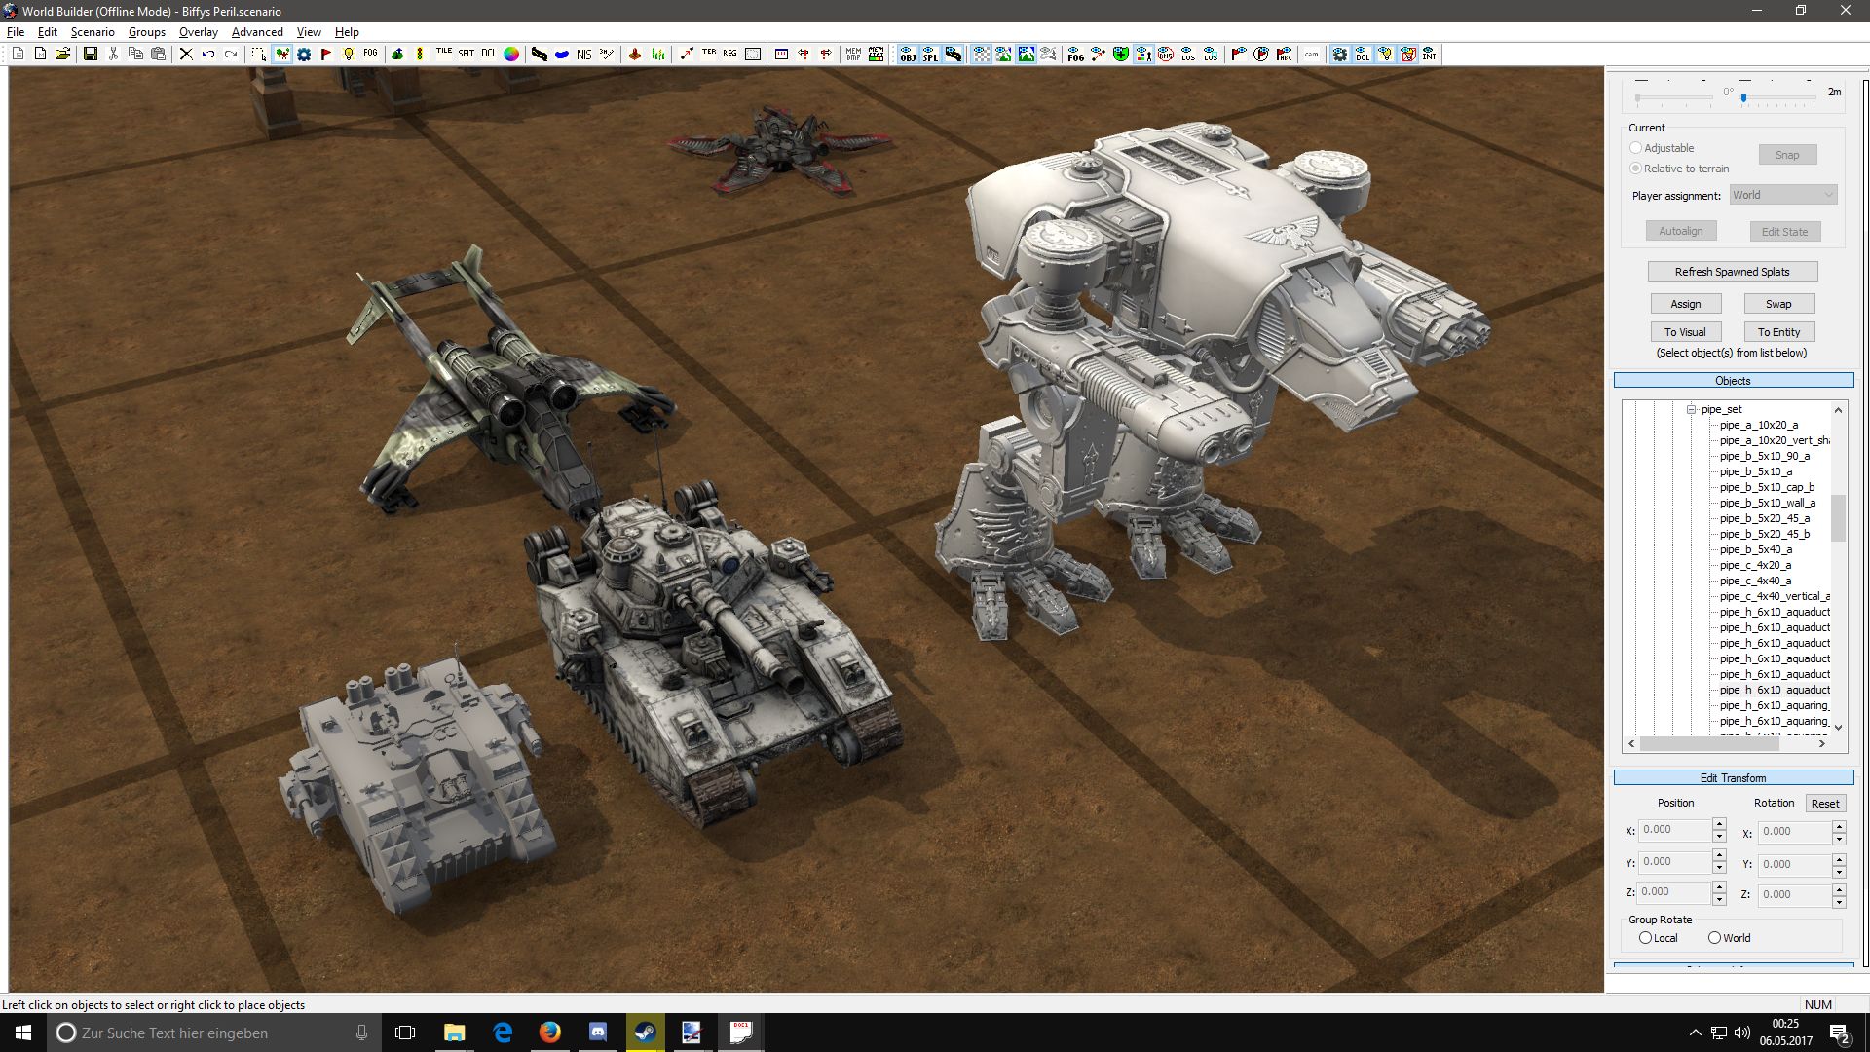Toggle SPL visibility eye icon
This screenshot has width=1870, height=1052.
click(930, 55)
